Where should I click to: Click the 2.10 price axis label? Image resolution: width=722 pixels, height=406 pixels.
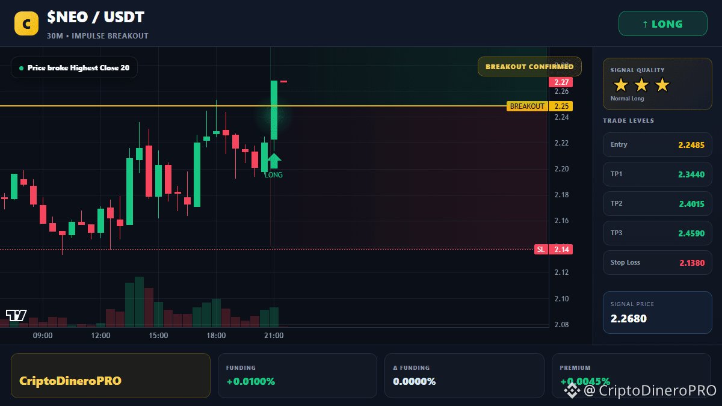[561, 299]
